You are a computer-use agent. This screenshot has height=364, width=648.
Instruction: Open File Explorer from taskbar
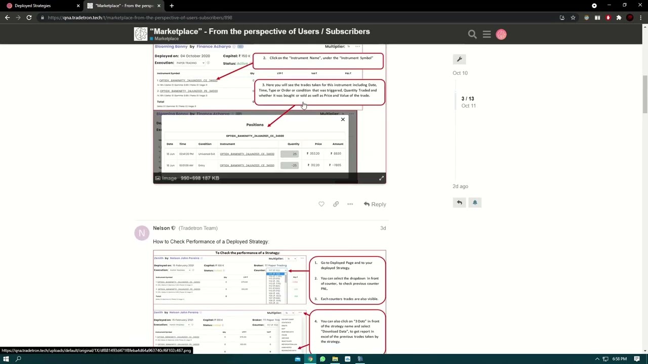pos(335,359)
